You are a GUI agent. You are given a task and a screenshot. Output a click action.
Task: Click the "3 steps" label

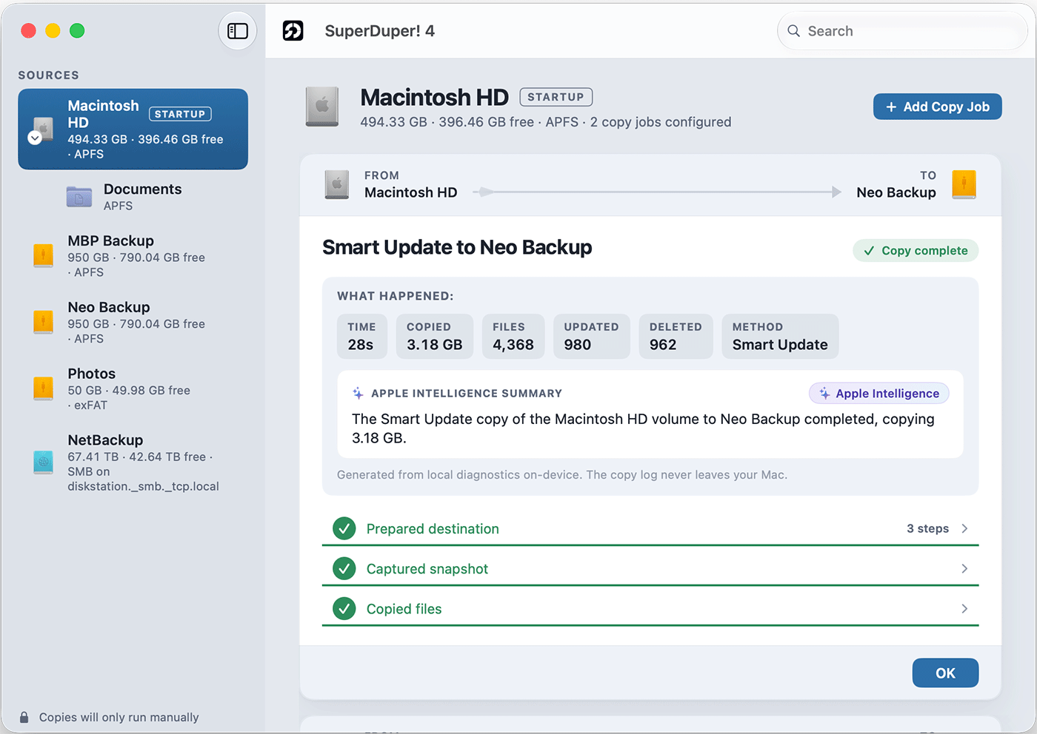[927, 528]
